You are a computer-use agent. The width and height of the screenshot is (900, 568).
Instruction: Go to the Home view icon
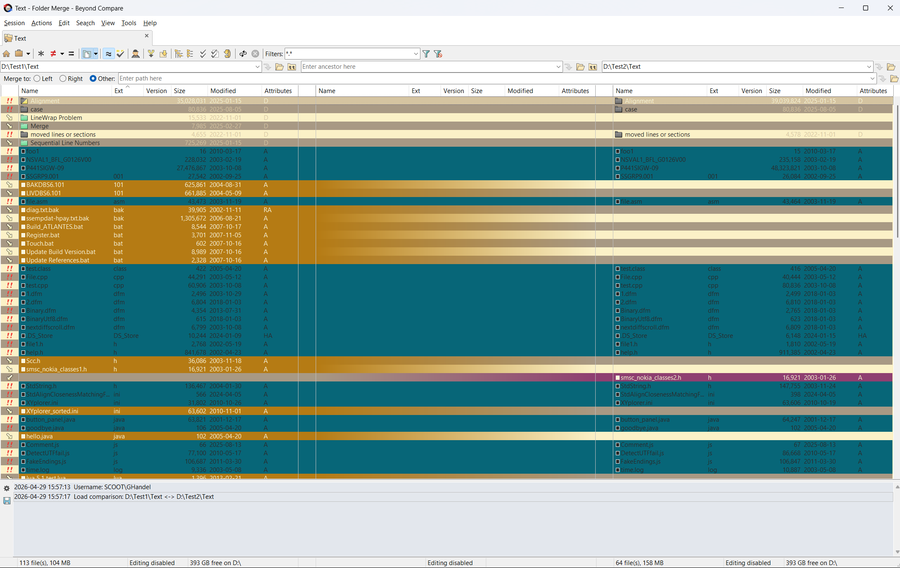6,54
